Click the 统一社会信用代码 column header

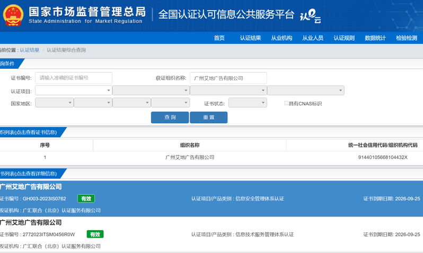[383, 145]
